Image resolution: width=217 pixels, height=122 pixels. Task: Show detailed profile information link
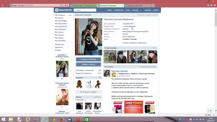[134, 43]
